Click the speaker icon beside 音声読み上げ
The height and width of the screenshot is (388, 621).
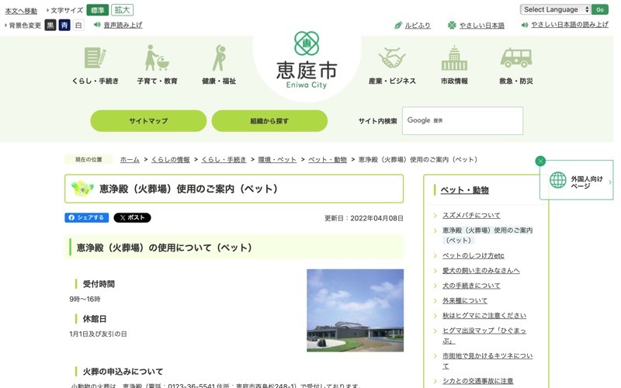pyautogui.click(x=97, y=25)
